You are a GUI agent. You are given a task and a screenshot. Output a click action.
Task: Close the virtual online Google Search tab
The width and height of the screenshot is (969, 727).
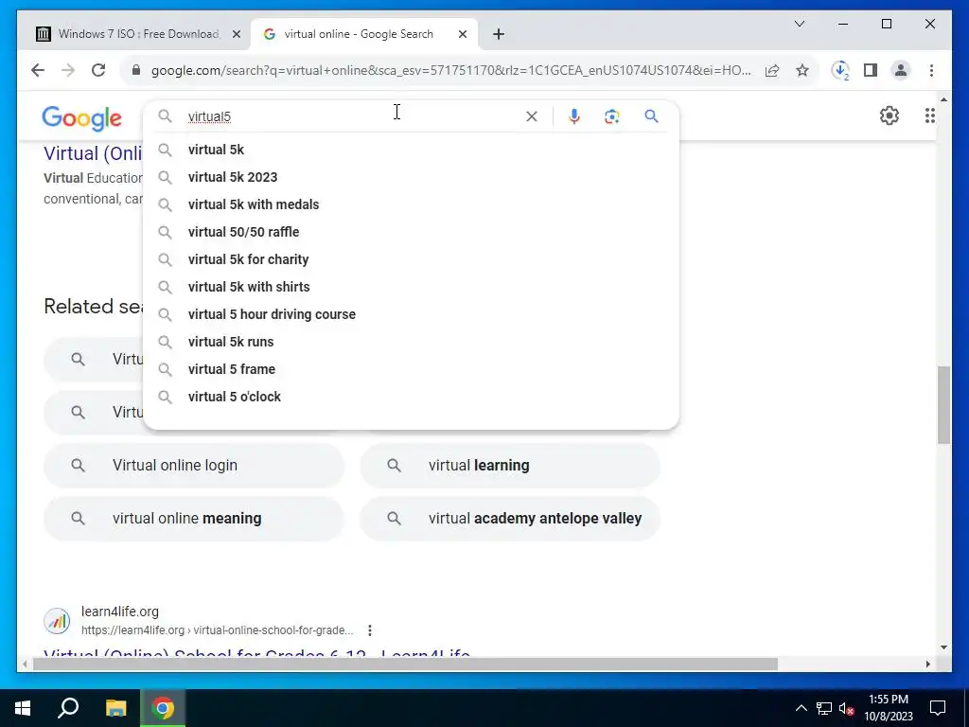[x=462, y=35]
